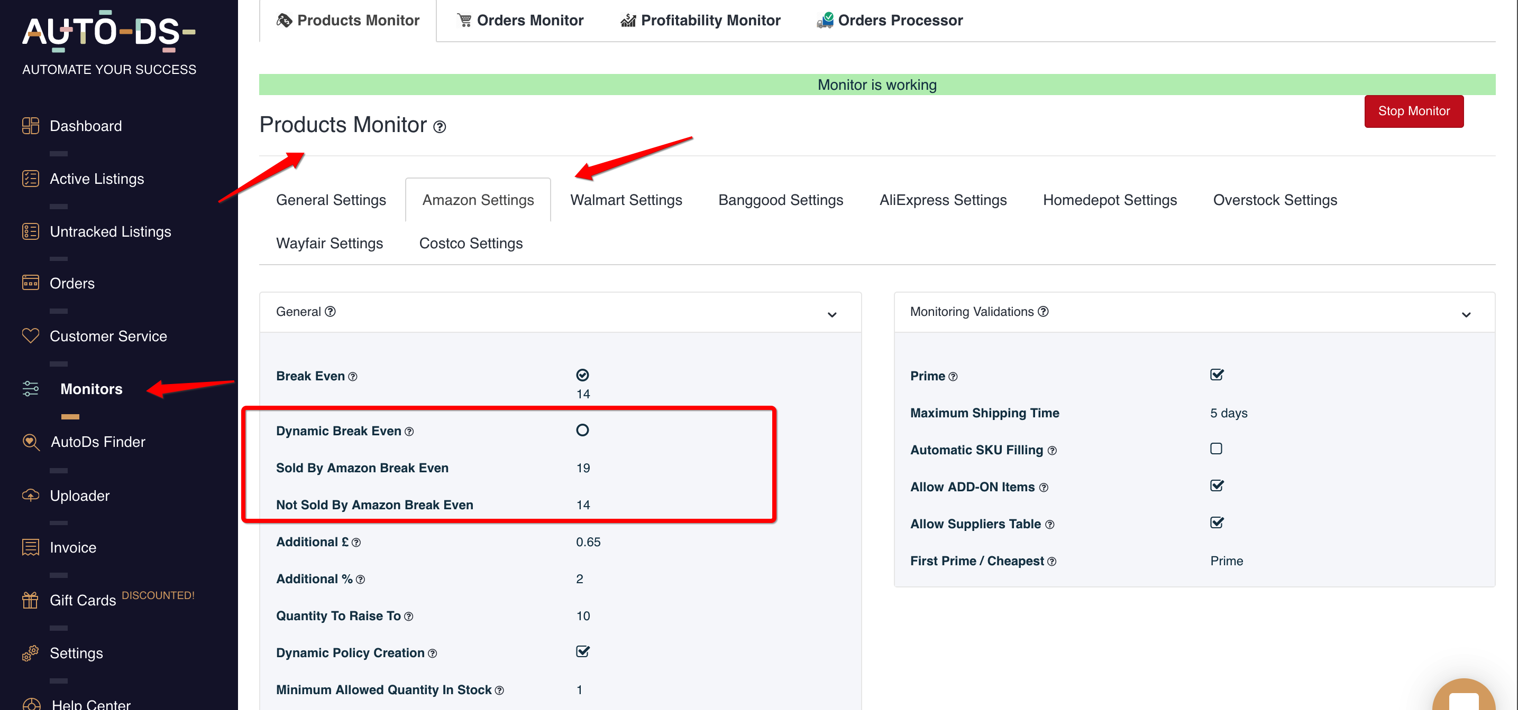This screenshot has height=710, width=1518.
Task: Go to Active Listings in sidebar
Action: click(x=97, y=179)
